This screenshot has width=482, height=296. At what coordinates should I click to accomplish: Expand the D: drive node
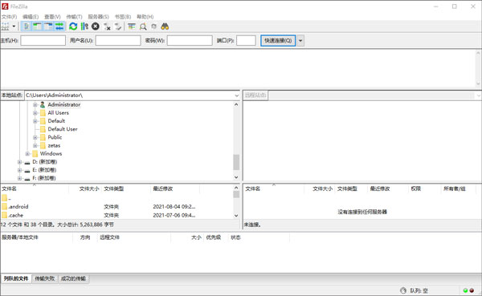(x=19, y=162)
